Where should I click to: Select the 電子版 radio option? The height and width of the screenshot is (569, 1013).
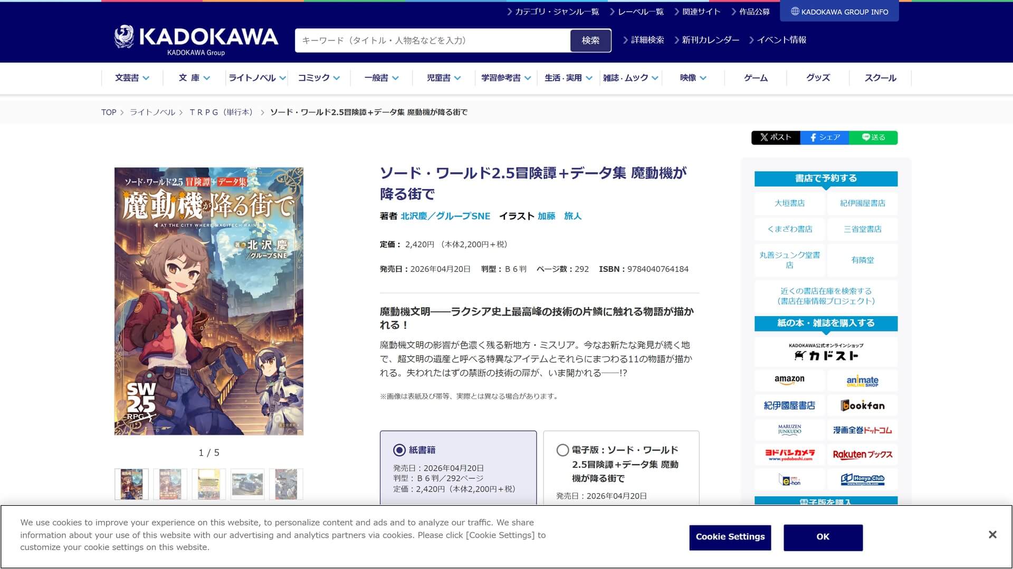click(x=562, y=450)
